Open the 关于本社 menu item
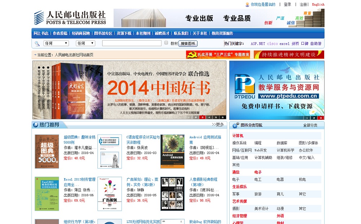361x224 pixels. (x=200, y=33)
